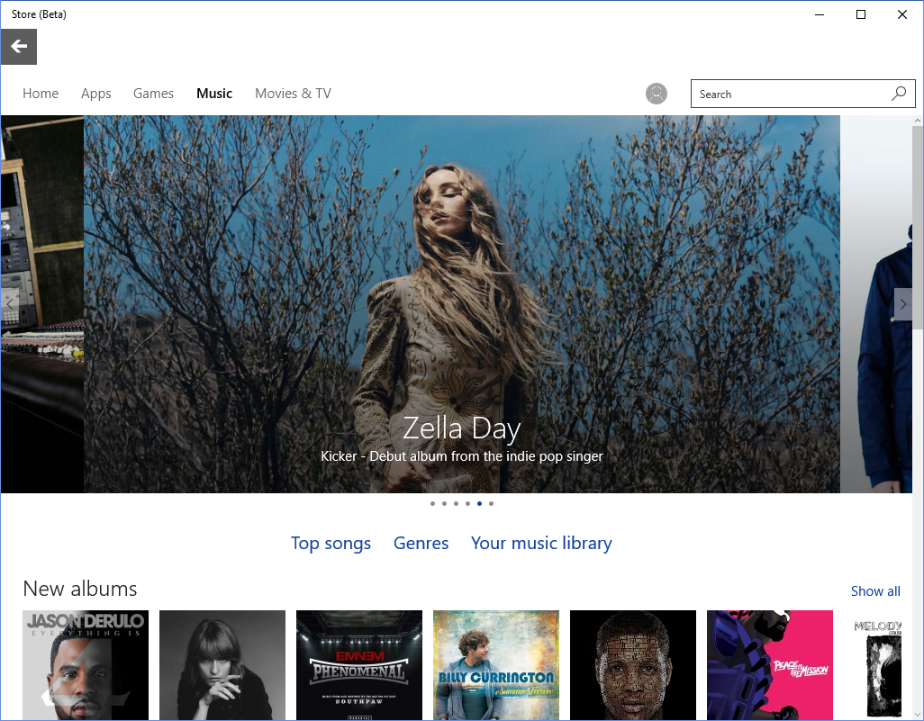
Task: Open the user account icon
Action: click(x=656, y=93)
